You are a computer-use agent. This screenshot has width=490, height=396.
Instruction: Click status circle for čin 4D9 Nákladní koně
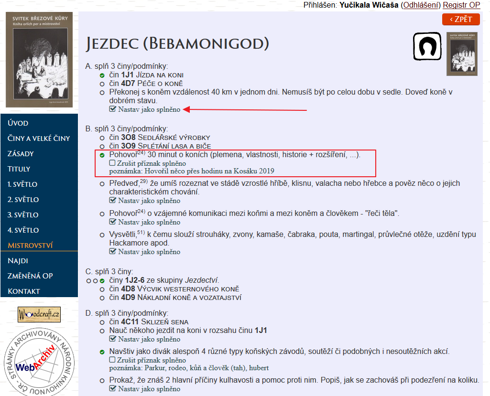click(102, 298)
